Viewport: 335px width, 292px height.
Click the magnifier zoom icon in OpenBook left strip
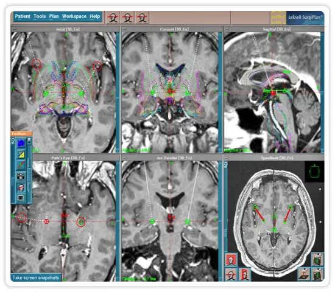click(226, 165)
